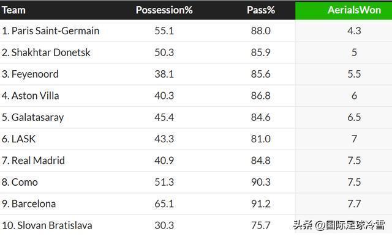Screen dimensions: 392x237
Task: Open the LASK team link
Action: click(x=23, y=139)
